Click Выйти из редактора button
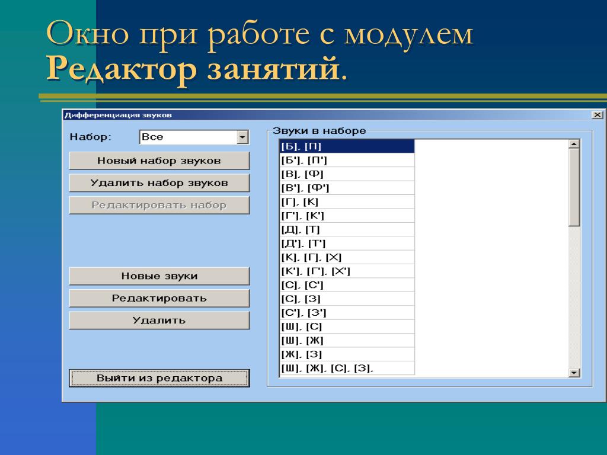 click(159, 378)
